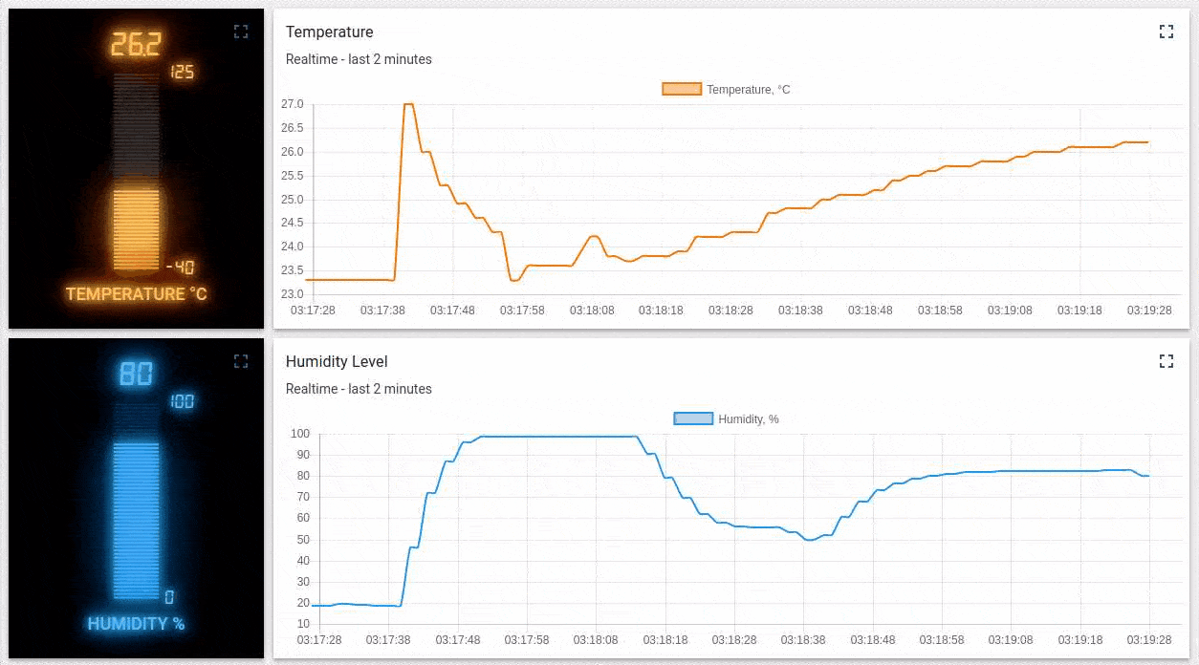Click 03:17:28 on the Humidity chart time axis

coord(320,640)
